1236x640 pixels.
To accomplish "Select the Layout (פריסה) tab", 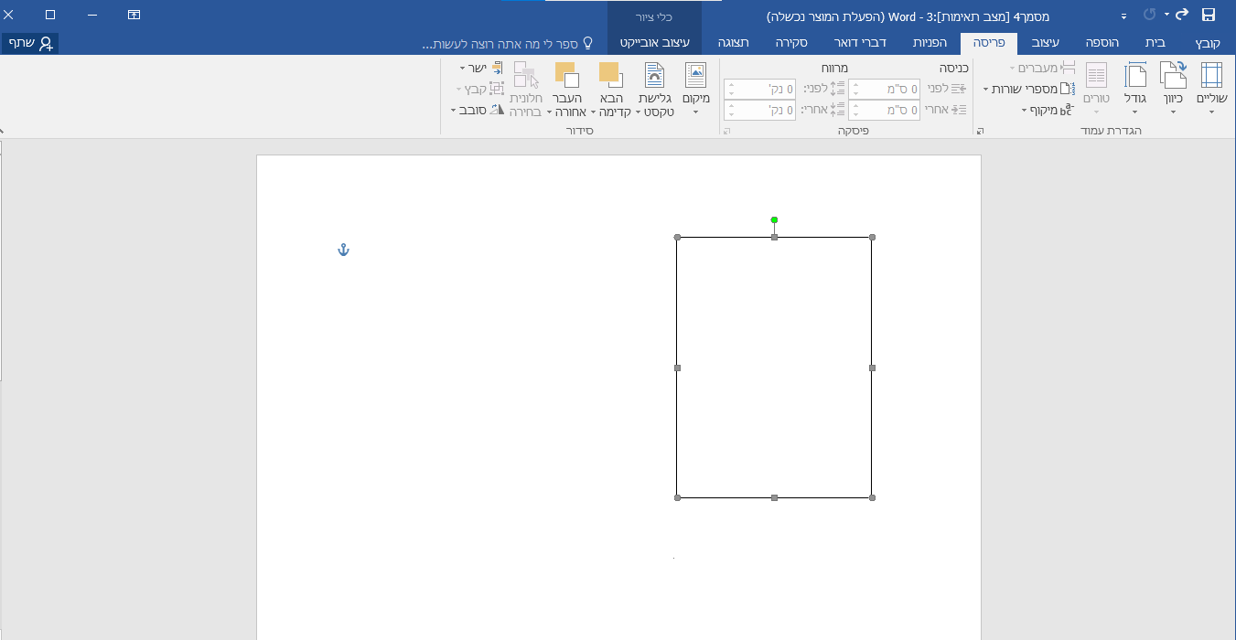I will tap(989, 43).
